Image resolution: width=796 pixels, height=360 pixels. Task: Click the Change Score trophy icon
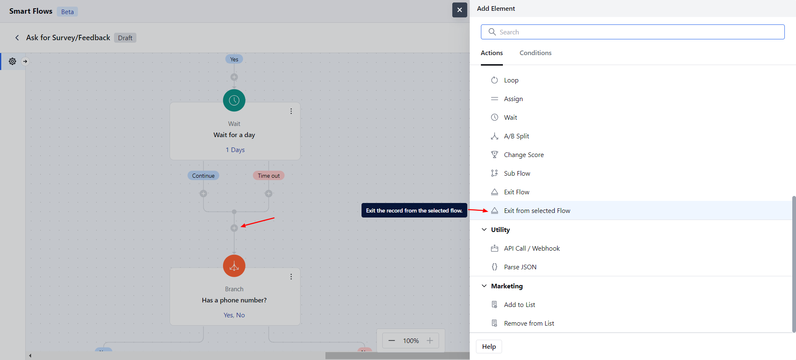point(494,155)
